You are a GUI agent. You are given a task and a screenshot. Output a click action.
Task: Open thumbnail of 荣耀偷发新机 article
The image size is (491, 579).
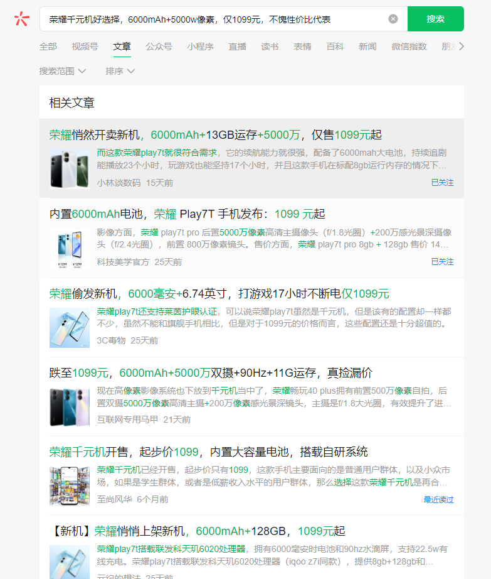70,328
